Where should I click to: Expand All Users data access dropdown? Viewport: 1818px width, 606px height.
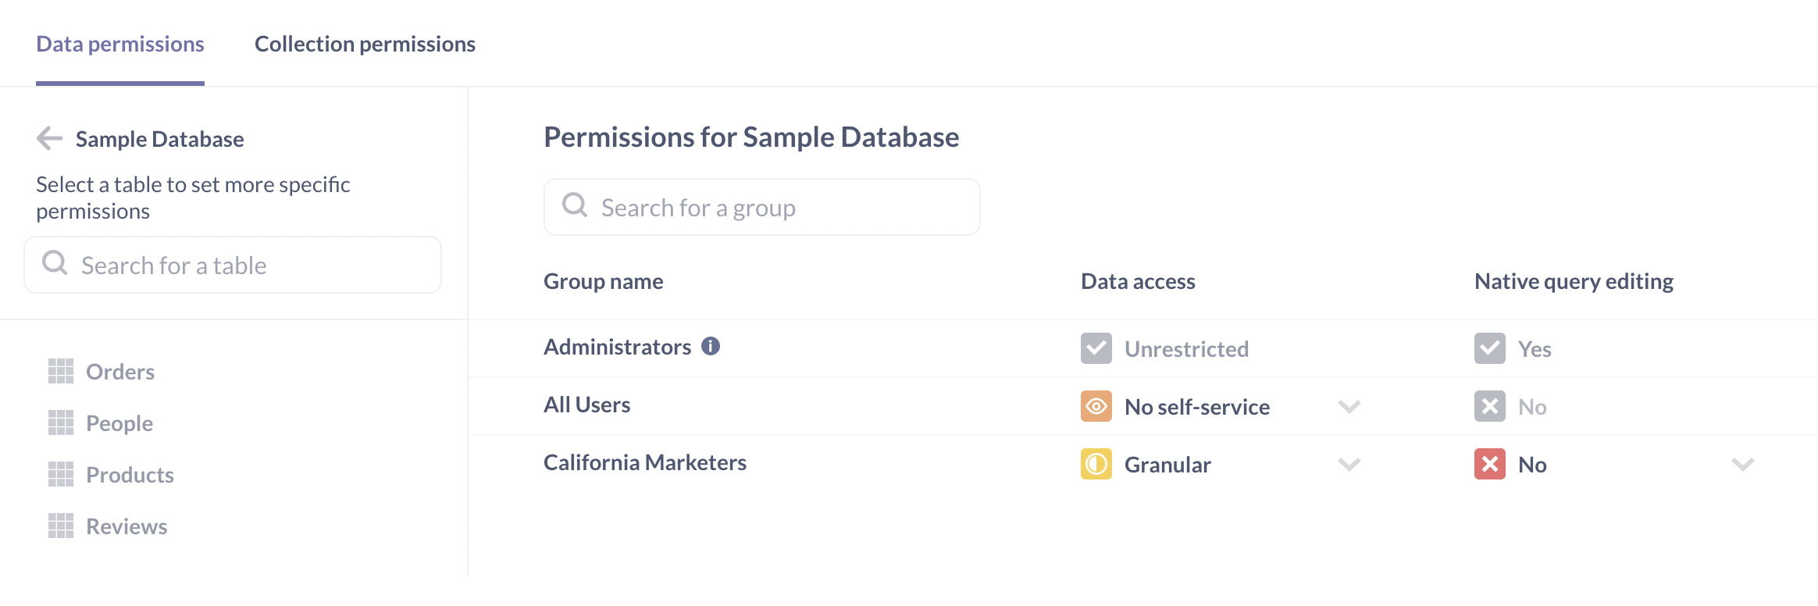coord(1349,406)
